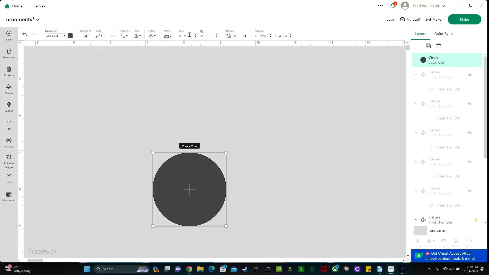Click the warning icon on bottom Flatten layer

pos(476,220)
